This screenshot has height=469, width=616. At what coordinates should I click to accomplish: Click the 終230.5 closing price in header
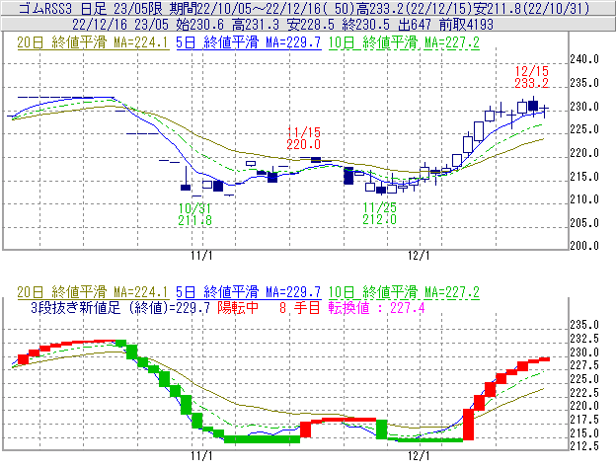[366, 25]
